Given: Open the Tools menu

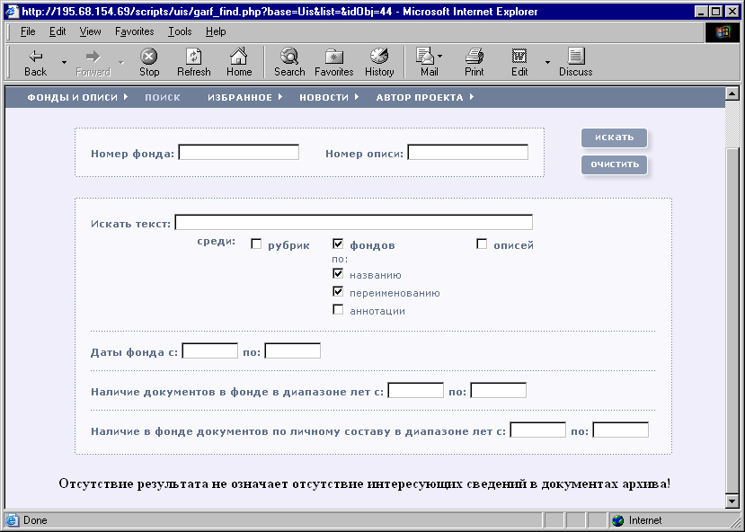Looking at the screenshot, I should [180, 31].
